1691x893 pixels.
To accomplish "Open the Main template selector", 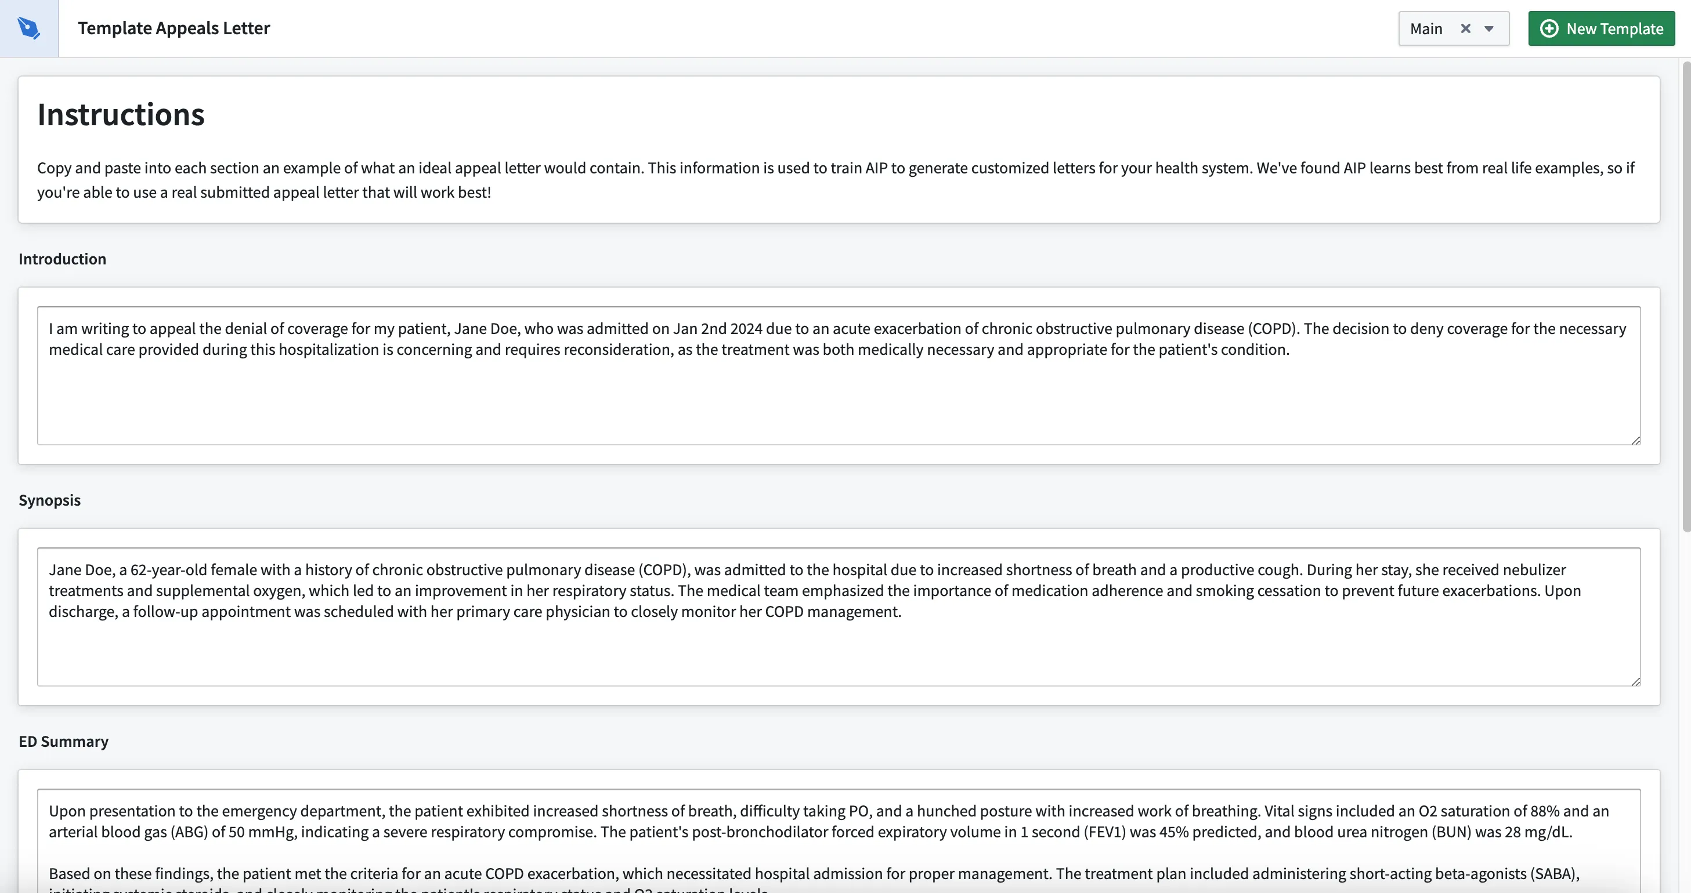I will [x=1427, y=28].
